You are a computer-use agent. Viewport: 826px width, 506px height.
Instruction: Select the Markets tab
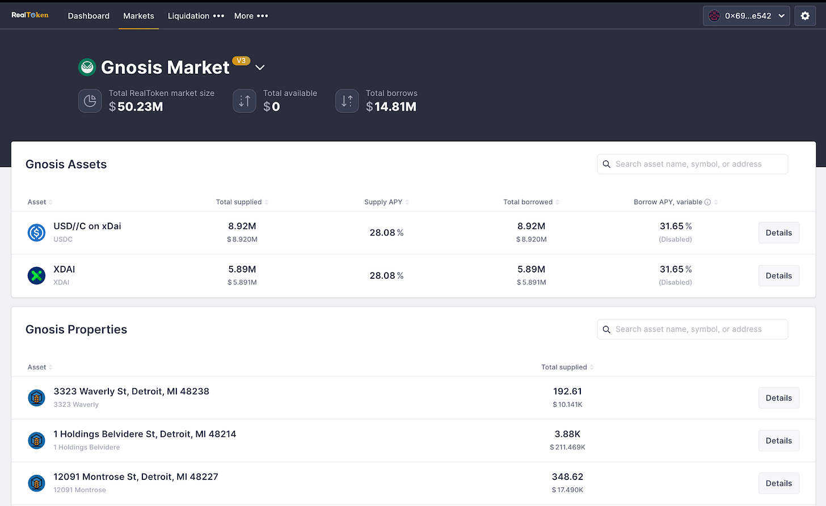[x=138, y=16]
